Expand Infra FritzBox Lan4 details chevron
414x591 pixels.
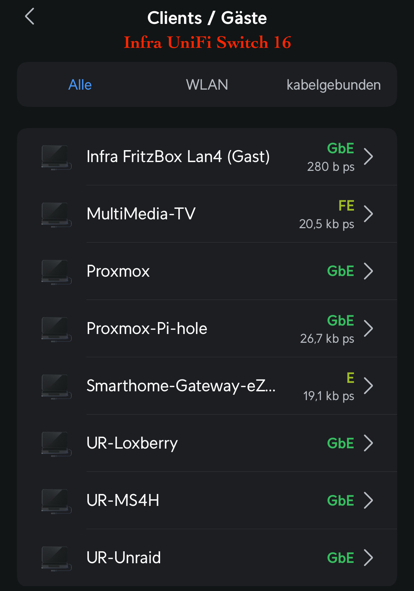(x=368, y=156)
